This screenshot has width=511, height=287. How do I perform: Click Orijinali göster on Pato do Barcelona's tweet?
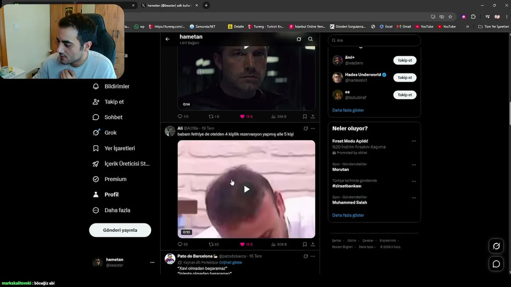[231, 263]
